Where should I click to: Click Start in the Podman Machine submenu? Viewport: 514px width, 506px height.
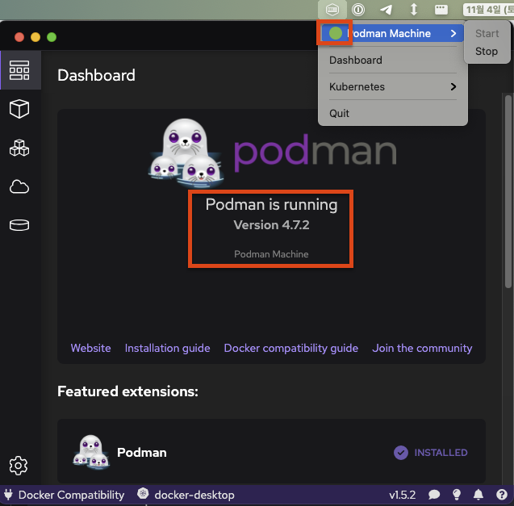[487, 33]
